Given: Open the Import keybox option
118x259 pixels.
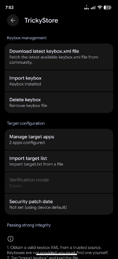Looking at the screenshot, I should tap(59, 81).
